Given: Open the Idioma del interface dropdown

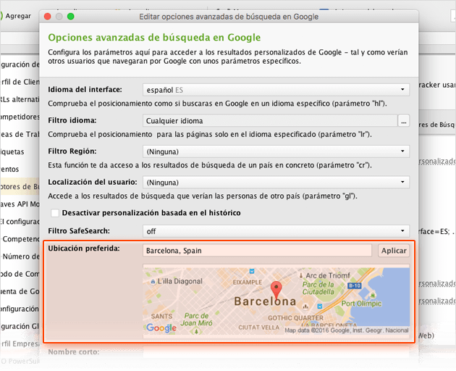Looking at the screenshot, I should (x=276, y=90).
